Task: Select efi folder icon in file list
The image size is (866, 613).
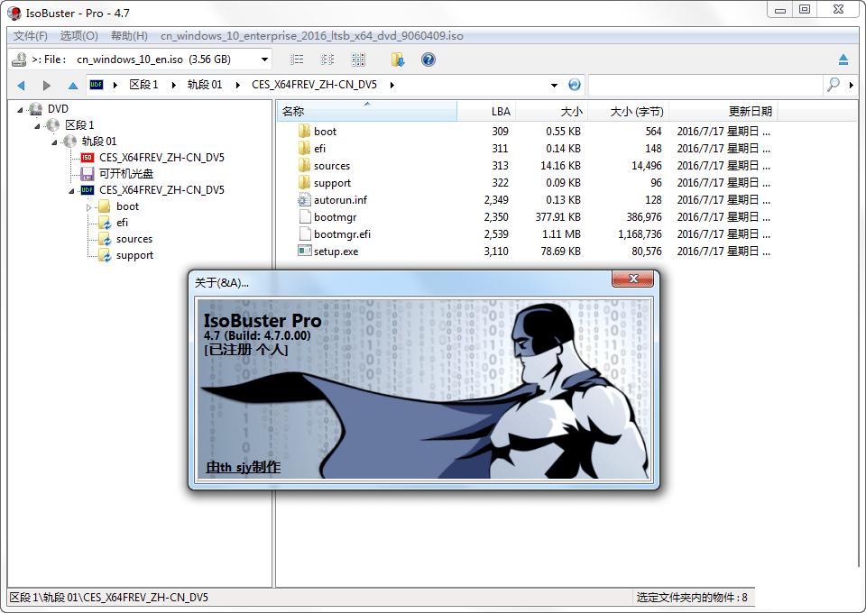Action: tap(304, 148)
